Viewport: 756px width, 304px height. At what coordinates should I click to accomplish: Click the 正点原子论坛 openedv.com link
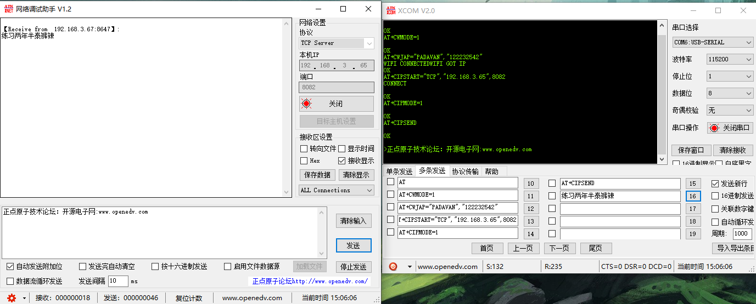click(x=310, y=281)
